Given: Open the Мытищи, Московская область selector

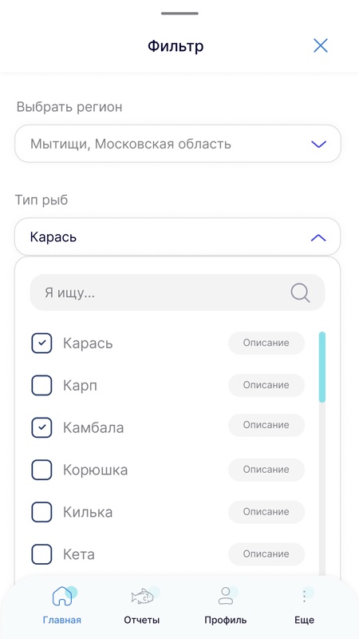Looking at the screenshot, I should [x=178, y=144].
